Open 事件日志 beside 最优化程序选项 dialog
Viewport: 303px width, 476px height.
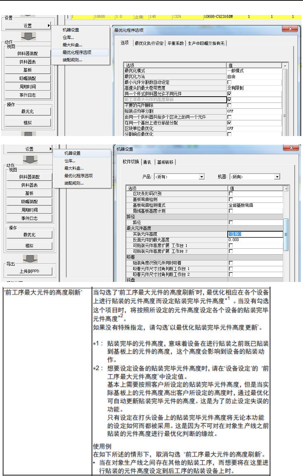(28, 95)
